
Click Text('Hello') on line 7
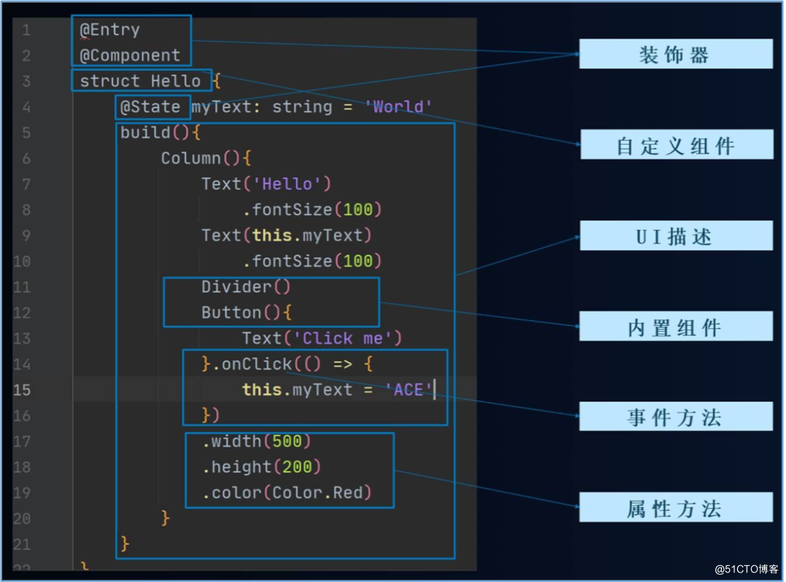pyautogui.click(x=266, y=184)
